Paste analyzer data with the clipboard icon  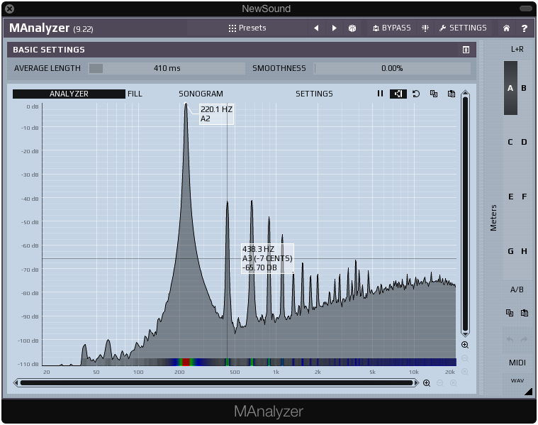click(452, 94)
